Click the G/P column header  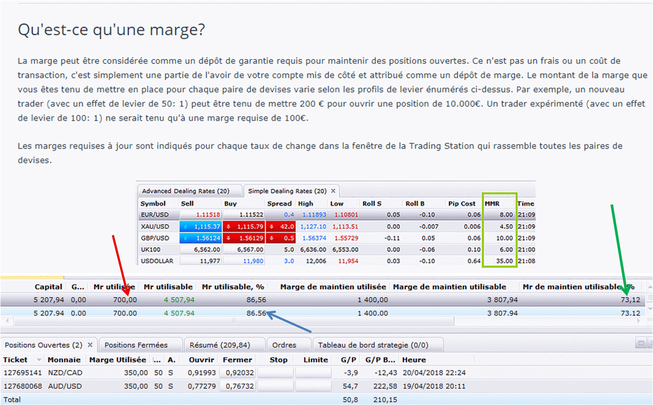click(x=349, y=360)
